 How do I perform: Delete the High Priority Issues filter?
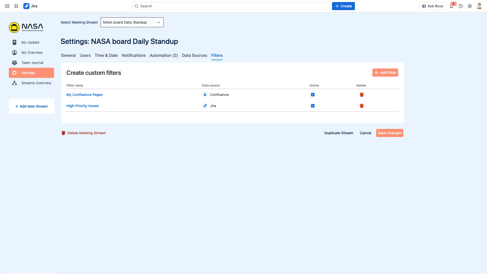362,106
